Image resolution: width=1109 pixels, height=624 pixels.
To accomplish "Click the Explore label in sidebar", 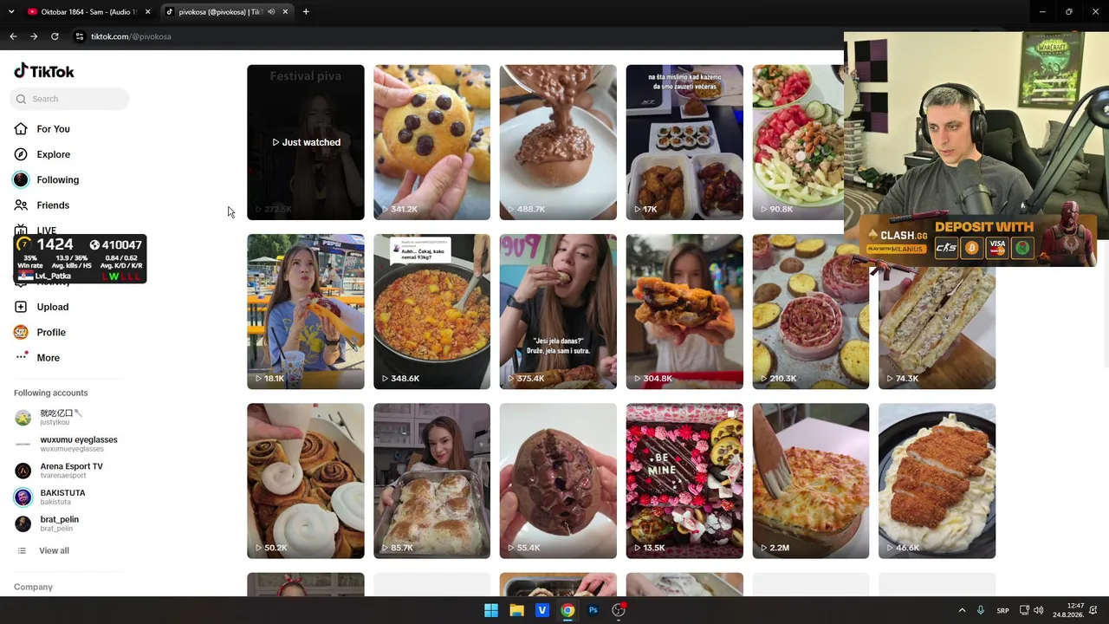I will click(53, 154).
